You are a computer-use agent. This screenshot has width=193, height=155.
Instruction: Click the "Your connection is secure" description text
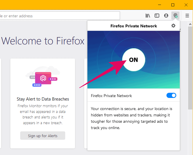tap(132, 118)
